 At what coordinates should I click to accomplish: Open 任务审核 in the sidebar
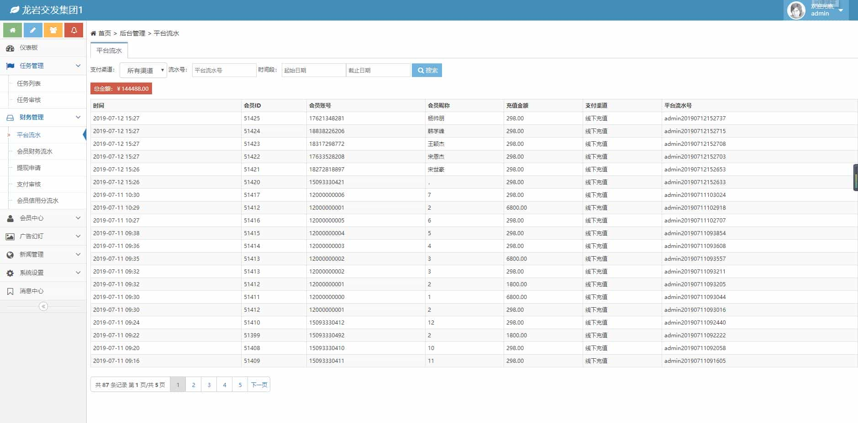coord(29,100)
